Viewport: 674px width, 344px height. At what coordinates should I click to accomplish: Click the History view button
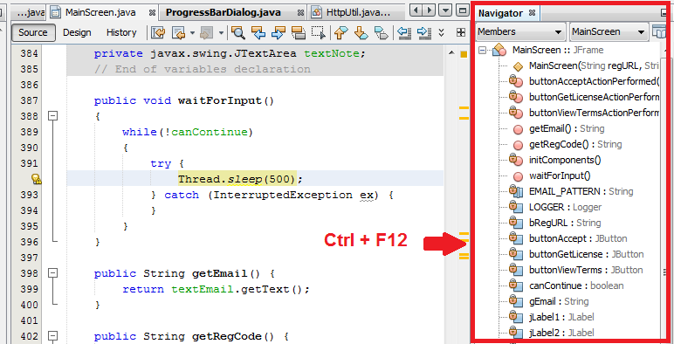(121, 32)
